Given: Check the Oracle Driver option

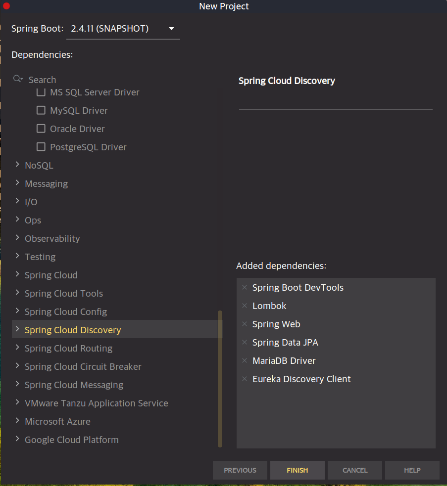Looking at the screenshot, I should click(41, 128).
